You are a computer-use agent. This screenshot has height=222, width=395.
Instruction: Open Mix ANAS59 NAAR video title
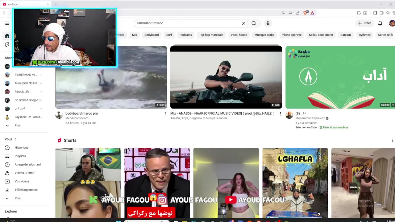pos(222,113)
